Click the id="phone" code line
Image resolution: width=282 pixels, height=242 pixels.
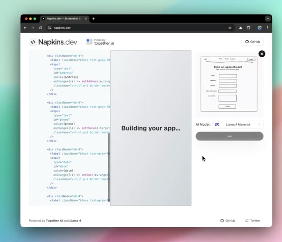(62, 120)
